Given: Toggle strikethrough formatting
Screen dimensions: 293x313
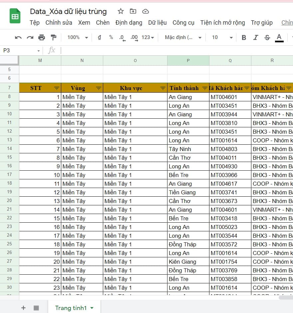Looking at the screenshot, I should pos(267,37).
